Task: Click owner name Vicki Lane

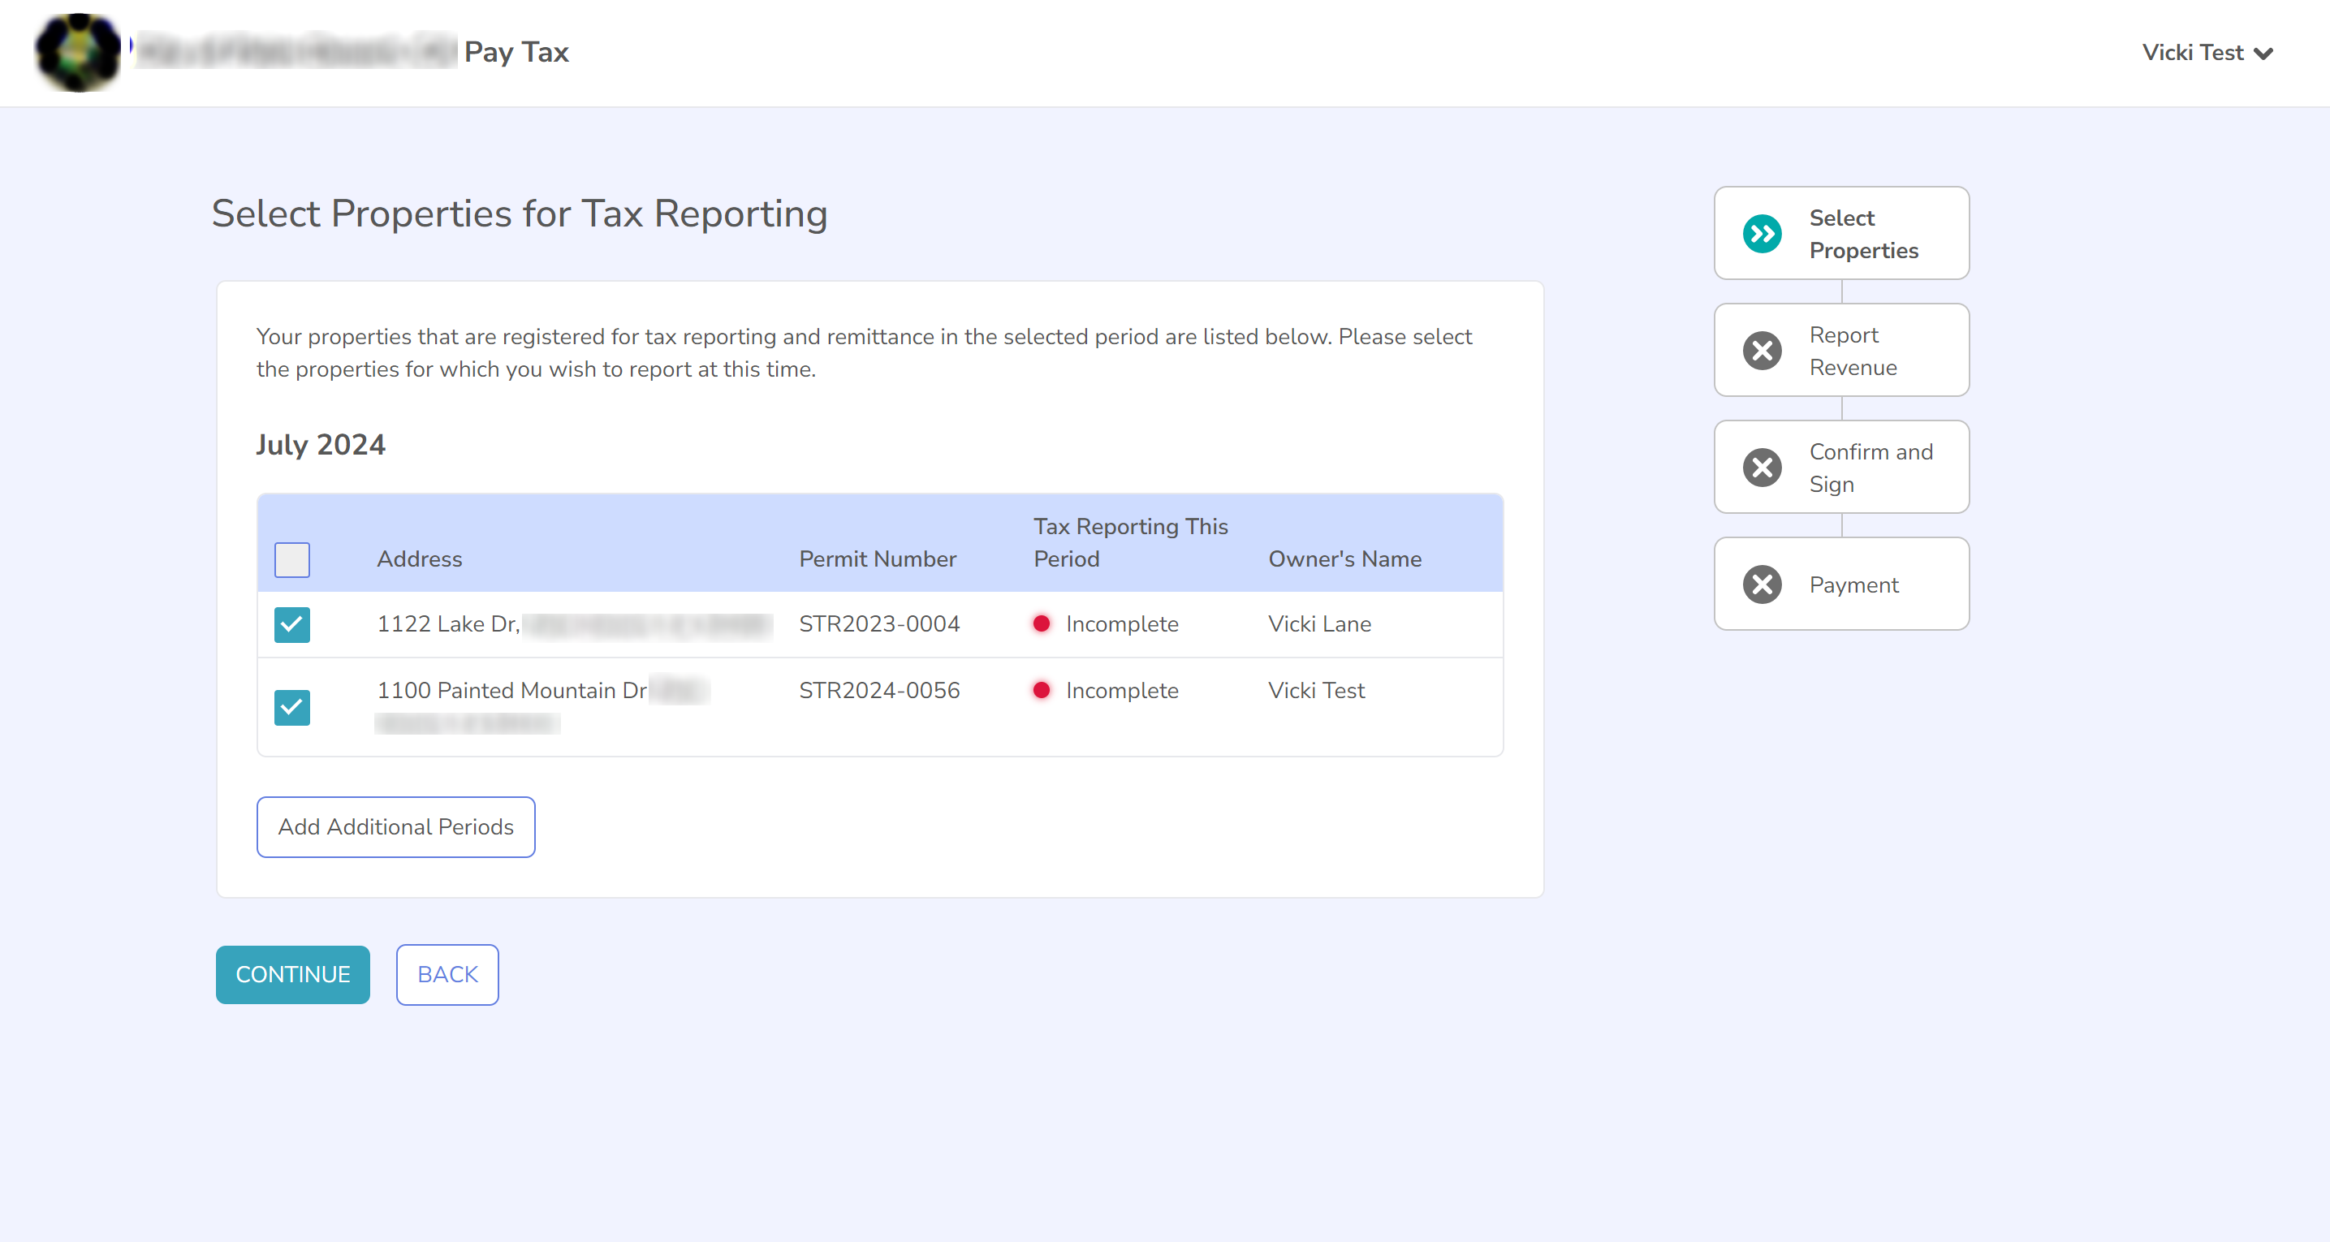Action: [x=1320, y=624]
